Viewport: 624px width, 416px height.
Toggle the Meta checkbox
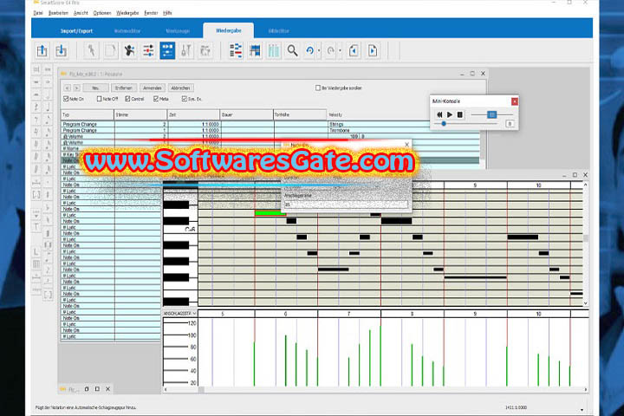(x=156, y=99)
